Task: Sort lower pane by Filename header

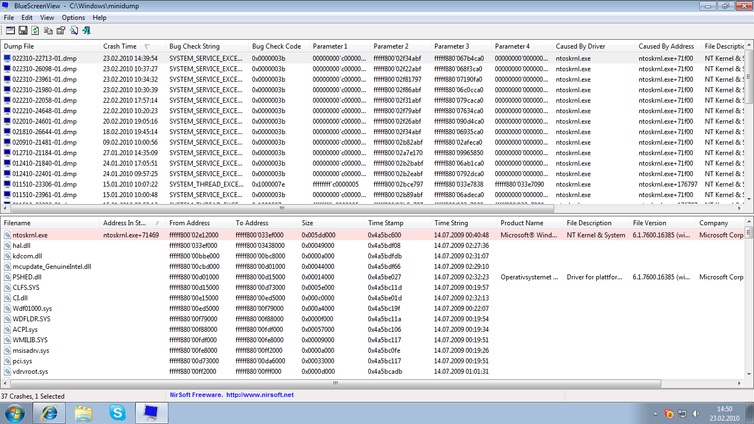Action: pyautogui.click(x=50, y=223)
